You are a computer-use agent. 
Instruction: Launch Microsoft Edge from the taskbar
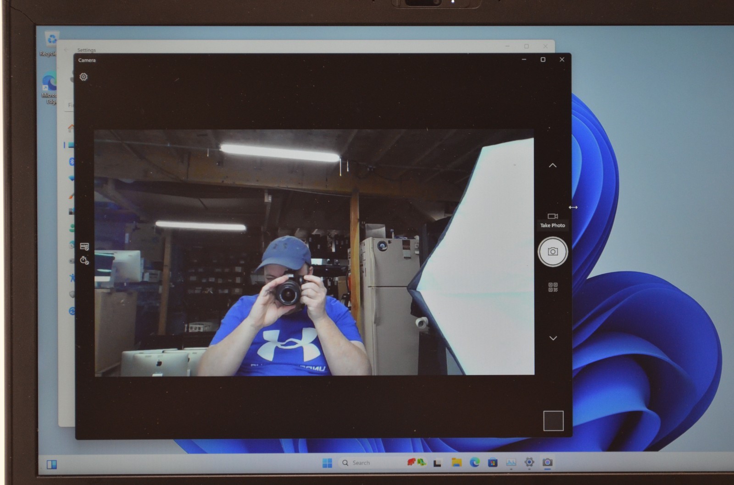(x=474, y=463)
